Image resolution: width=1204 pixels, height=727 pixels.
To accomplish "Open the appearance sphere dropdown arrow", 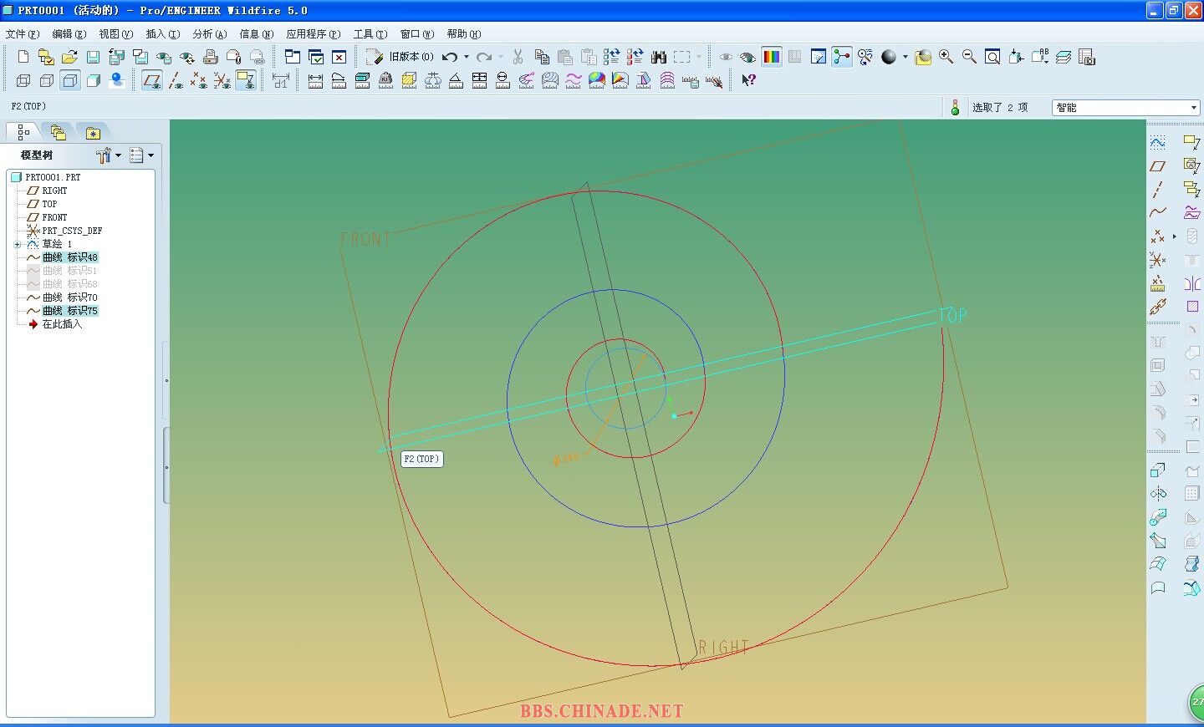I will pyautogui.click(x=905, y=57).
